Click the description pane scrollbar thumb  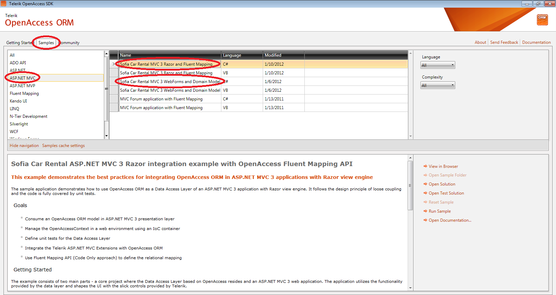click(x=410, y=186)
